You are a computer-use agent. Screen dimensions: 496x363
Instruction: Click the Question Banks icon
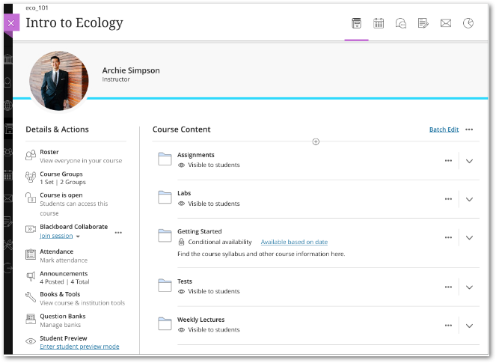(31, 319)
